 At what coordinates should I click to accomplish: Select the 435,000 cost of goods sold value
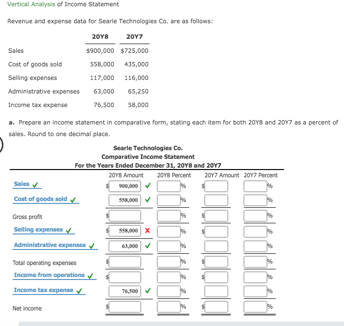[136, 64]
